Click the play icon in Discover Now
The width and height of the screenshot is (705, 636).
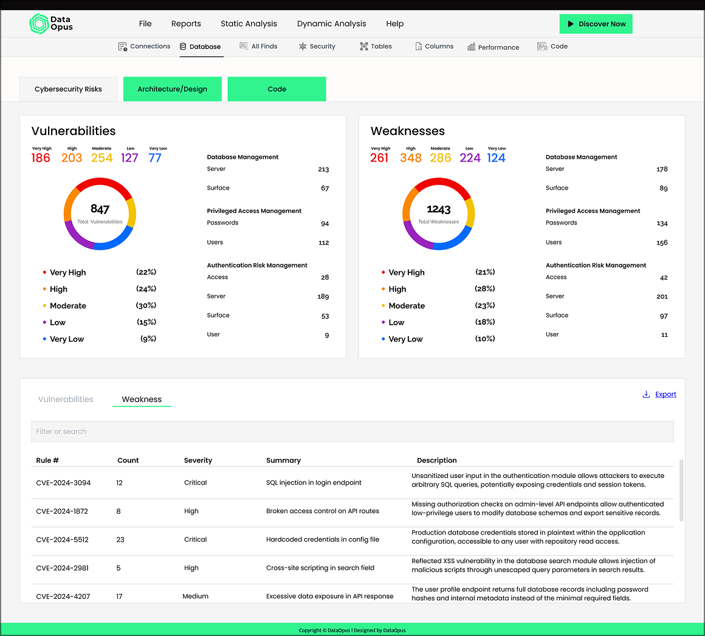pyautogui.click(x=571, y=24)
